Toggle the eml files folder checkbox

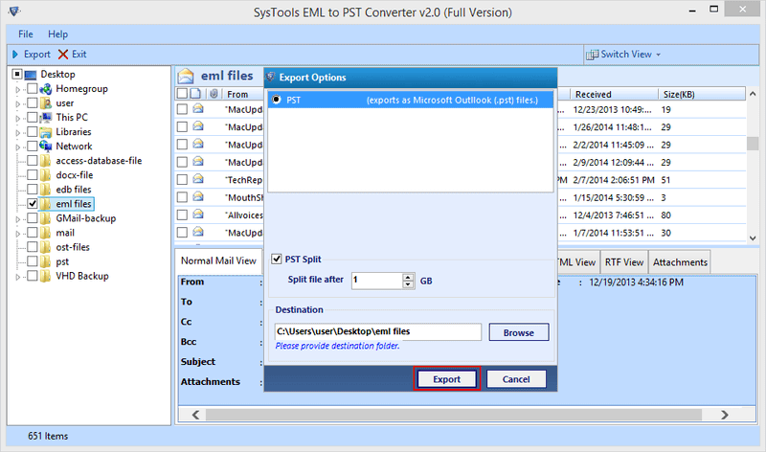coord(33,204)
